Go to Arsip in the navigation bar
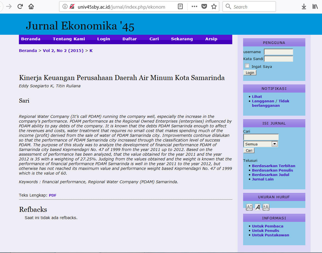322x253 pixels. 211,39
